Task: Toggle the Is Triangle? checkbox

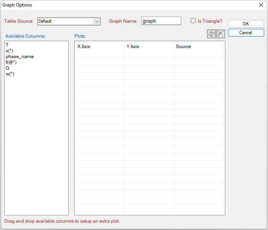Action: click(x=193, y=21)
